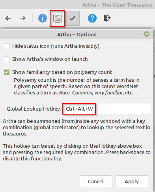Open the Options toggle icon
This screenshot has height=192, width=155.
58,18
